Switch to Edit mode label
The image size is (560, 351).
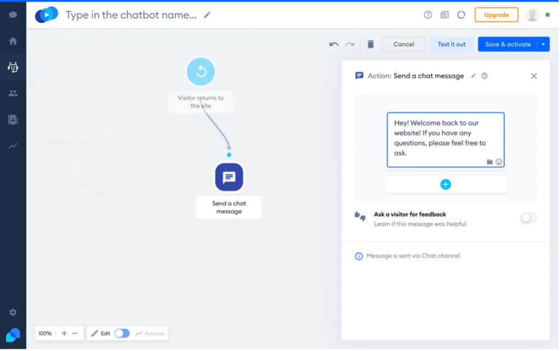[x=101, y=333]
